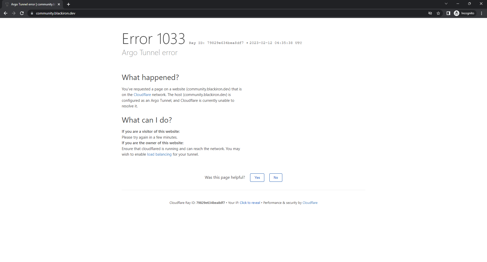Click 'If you are a visitor of this website:'
This screenshot has width=487, height=262.
click(151, 132)
